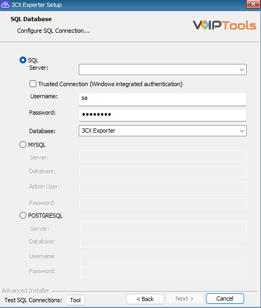The image size is (261, 308).
Task: Enable the Trusted Connection checkbox
Action: pos(33,84)
